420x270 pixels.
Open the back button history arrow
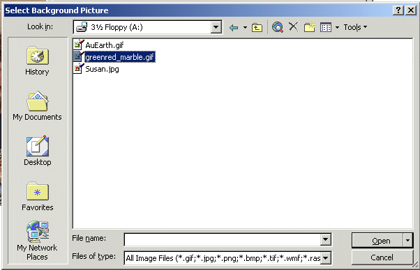coord(245,28)
